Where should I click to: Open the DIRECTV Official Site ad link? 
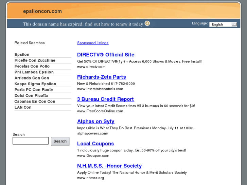click(106, 55)
